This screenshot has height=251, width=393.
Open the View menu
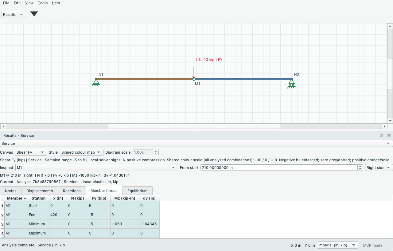tap(29, 3)
